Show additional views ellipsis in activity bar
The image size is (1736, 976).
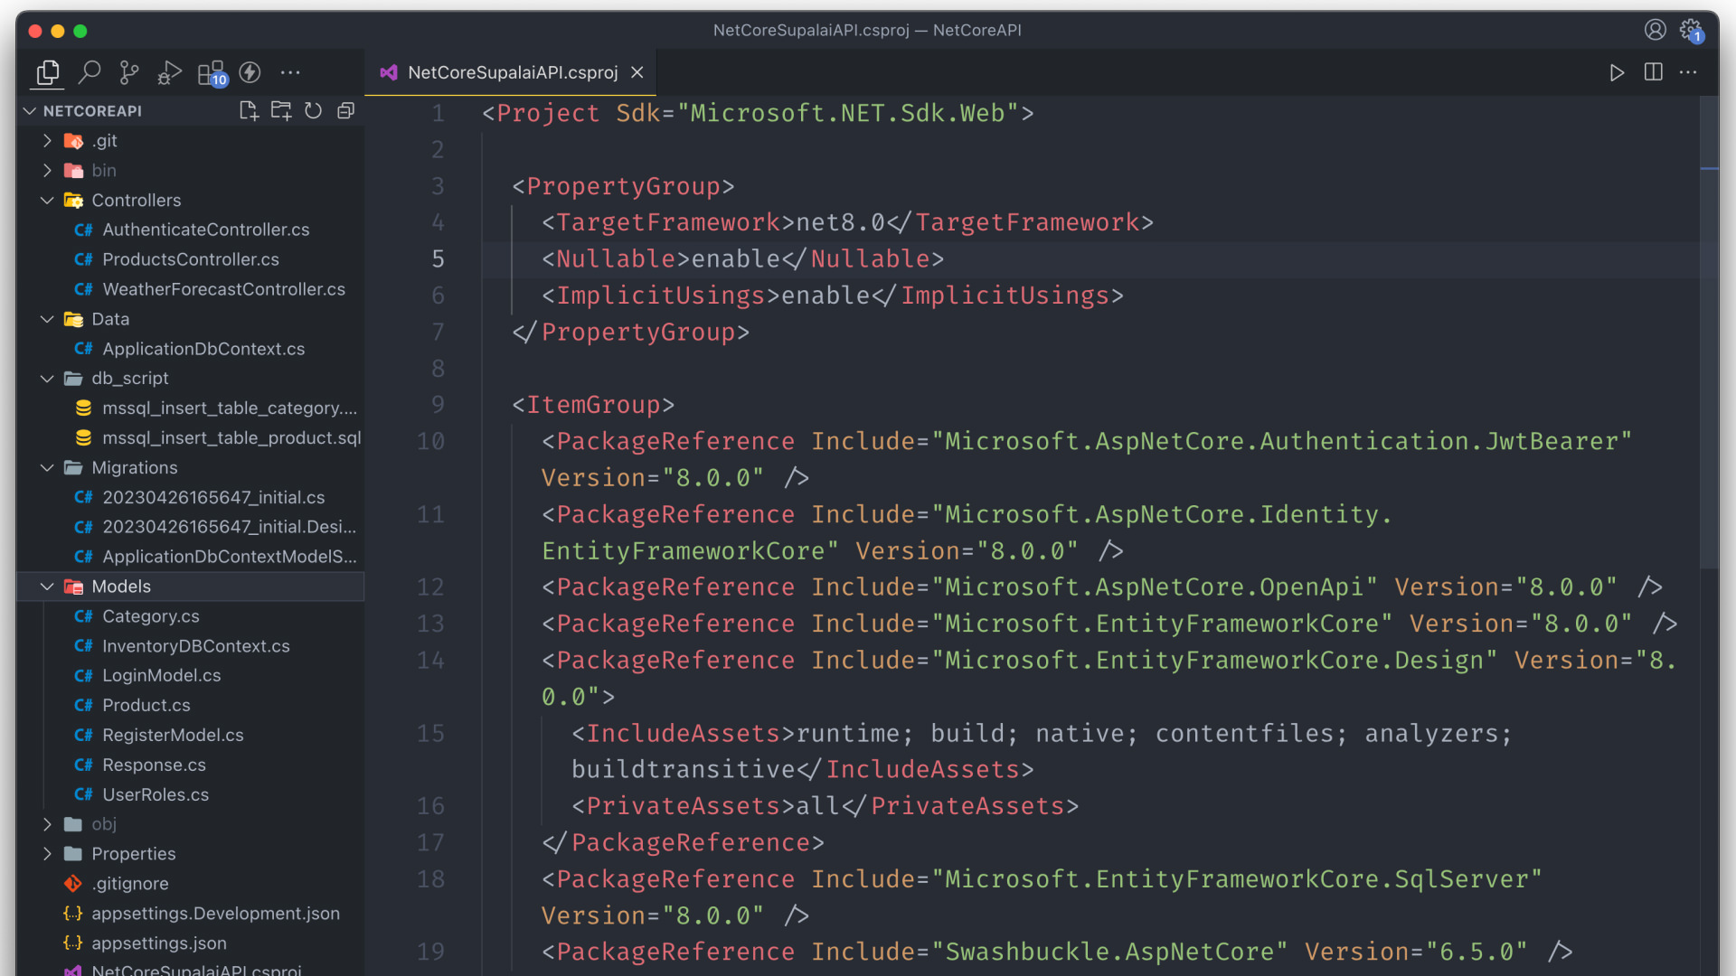pos(290,72)
